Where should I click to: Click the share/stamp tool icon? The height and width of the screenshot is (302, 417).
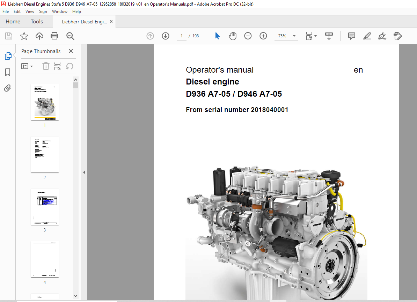tap(397, 36)
